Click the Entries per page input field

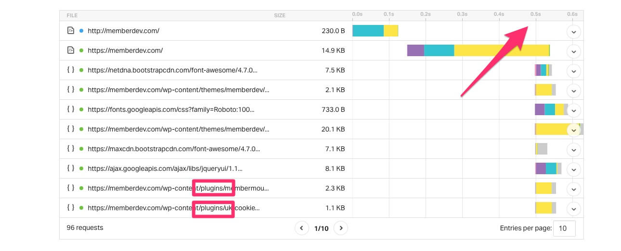[x=564, y=228]
